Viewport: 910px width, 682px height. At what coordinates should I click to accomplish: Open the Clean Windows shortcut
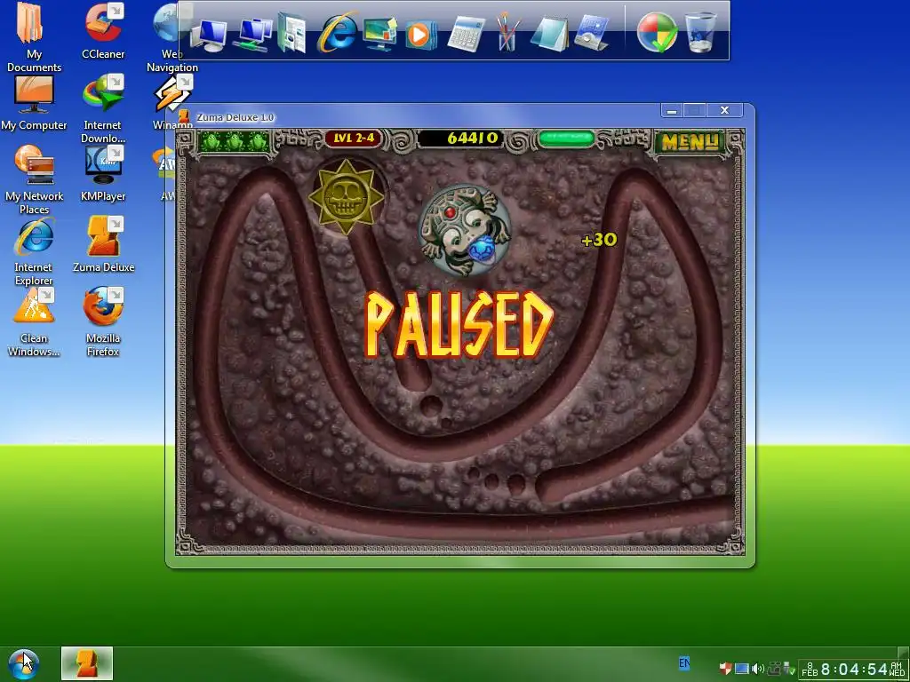[x=34, y=322]
